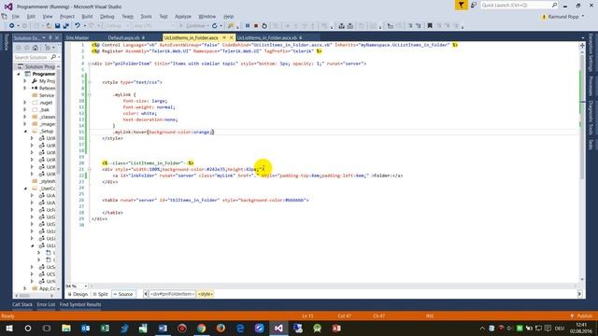Expand the My Project tree node
The width and height of the screenshot is (598, 336).
pyautogui.click(x=25, y=81)
